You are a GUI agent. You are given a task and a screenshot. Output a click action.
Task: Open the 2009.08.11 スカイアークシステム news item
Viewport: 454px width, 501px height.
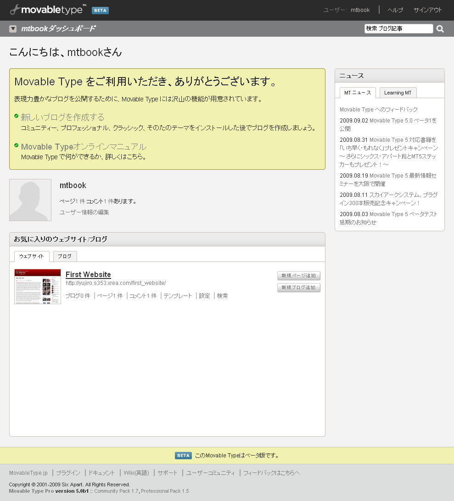point(388,199)
